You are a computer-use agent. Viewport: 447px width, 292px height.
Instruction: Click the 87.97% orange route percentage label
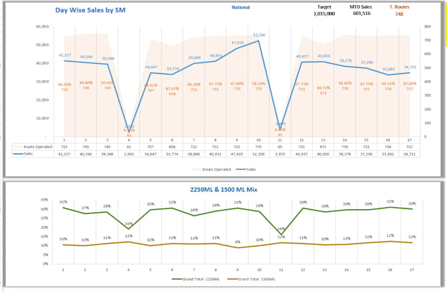172,89
